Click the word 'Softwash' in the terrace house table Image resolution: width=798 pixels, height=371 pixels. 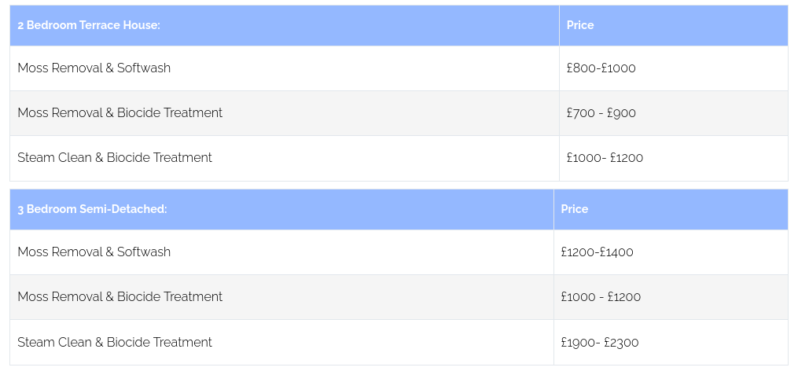(x=144, y=68)
